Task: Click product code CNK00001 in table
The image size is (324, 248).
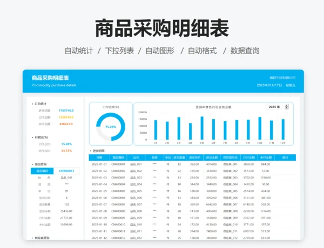Action: (x=118, y=164)
